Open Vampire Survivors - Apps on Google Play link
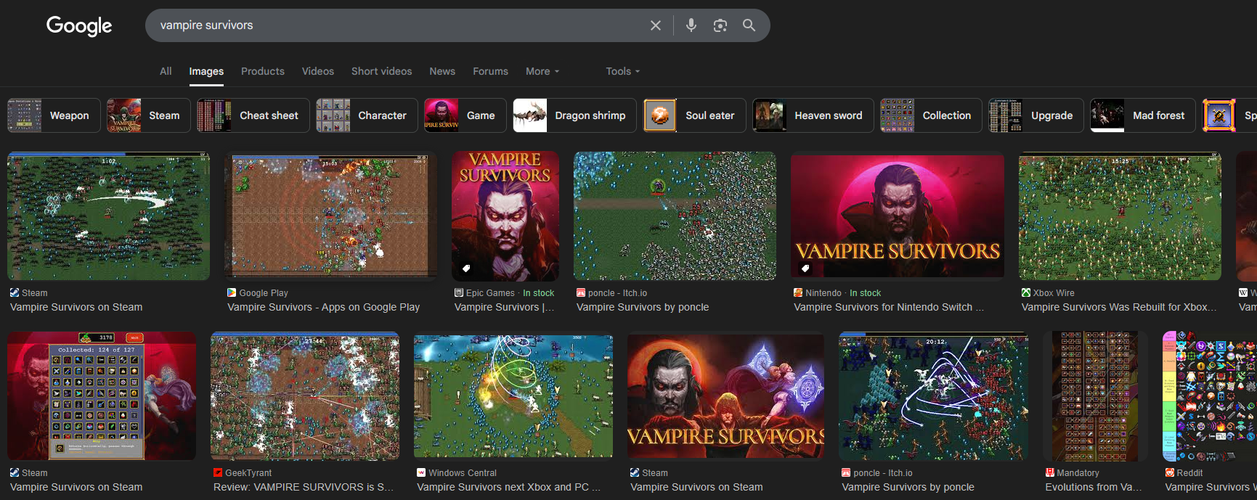 tap(324, 307)
